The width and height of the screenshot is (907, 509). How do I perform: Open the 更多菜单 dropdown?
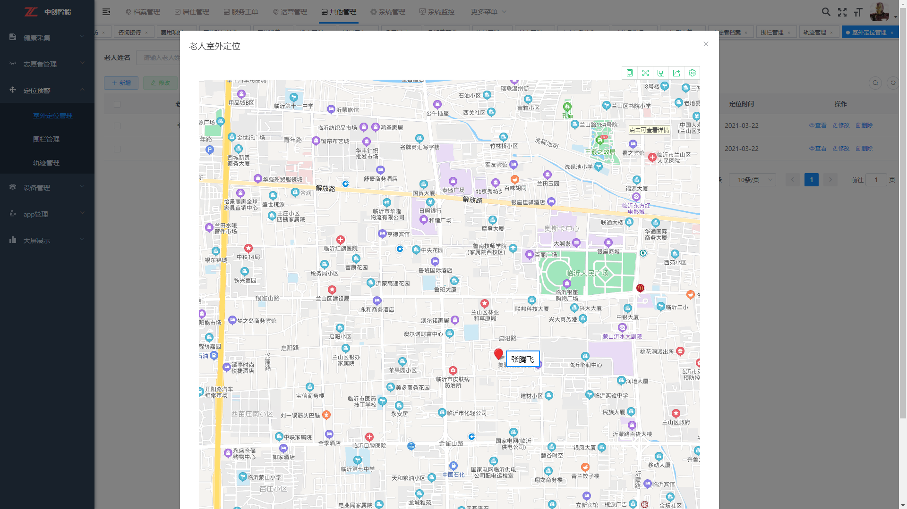(488, 12)
